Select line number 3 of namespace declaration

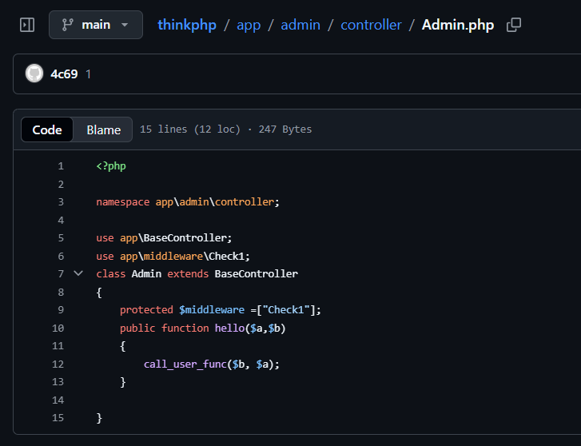(x=60, y=202)
